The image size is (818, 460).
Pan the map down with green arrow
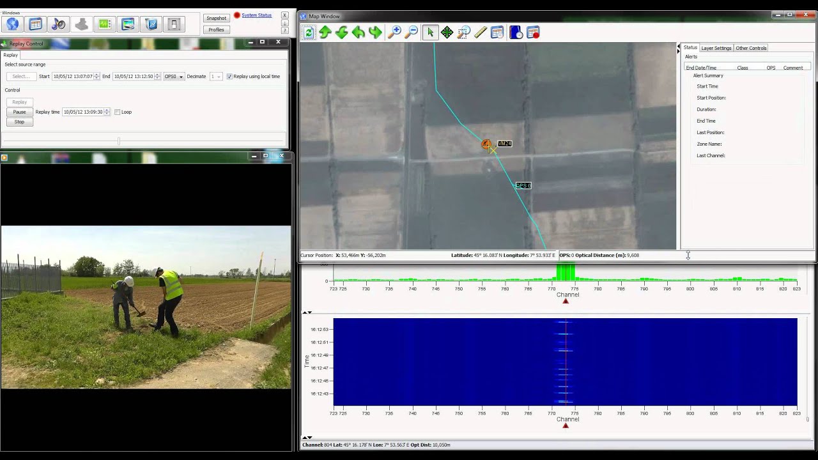click(342, 32)
